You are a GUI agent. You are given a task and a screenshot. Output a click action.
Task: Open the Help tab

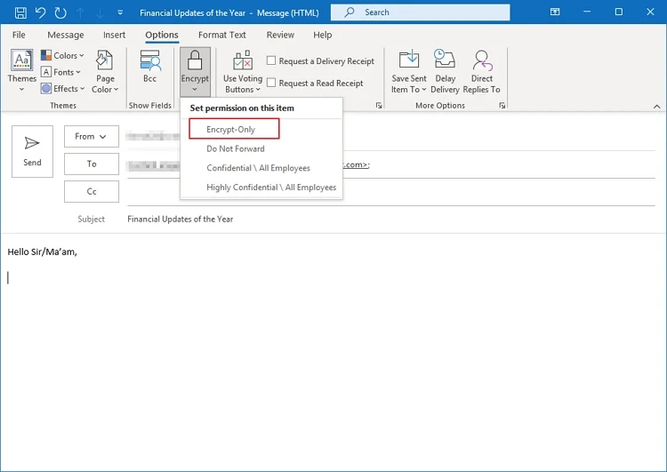[323, 35]
